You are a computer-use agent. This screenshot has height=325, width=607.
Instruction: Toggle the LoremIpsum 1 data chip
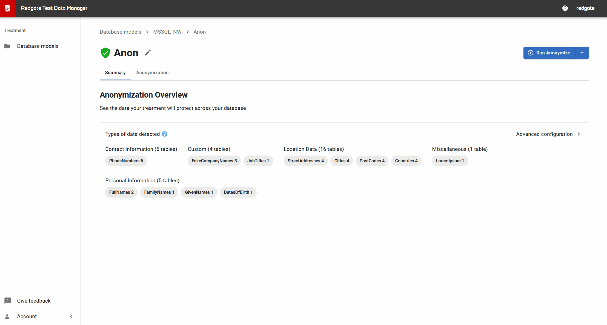[x=449, y=161]
